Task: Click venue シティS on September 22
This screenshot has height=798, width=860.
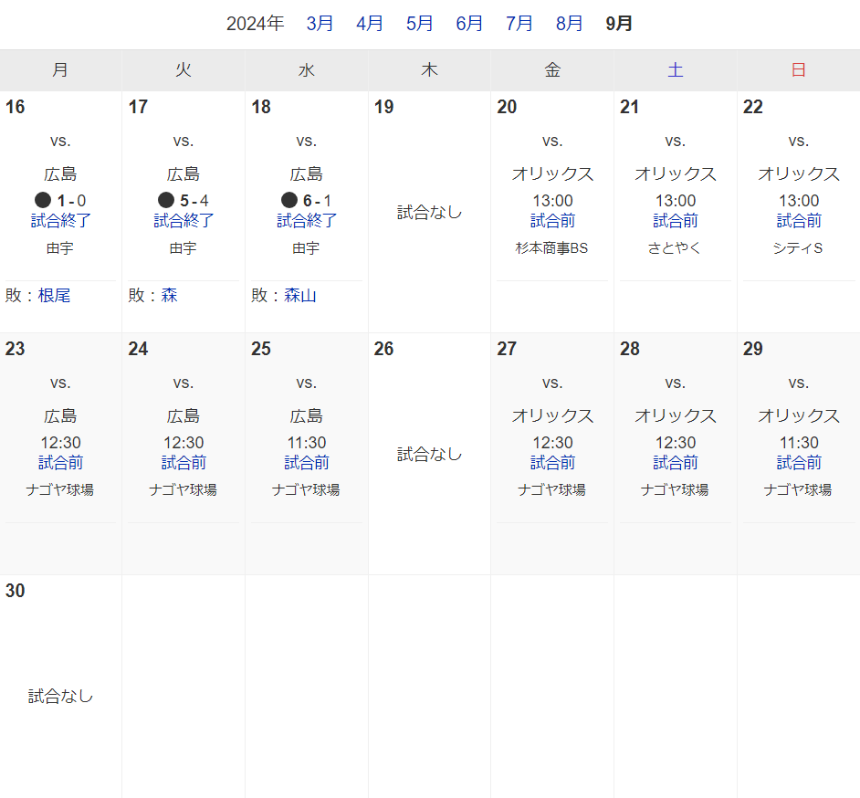Action: [799, 248]
